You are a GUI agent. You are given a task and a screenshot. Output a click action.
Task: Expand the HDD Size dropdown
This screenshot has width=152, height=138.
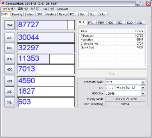point(143,93)
